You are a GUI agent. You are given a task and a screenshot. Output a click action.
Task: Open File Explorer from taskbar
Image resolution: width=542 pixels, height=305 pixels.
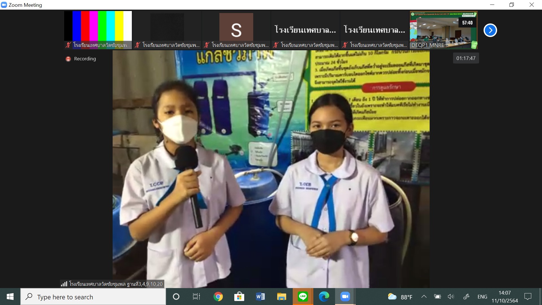pyautogui.click(x=281, y=297)
